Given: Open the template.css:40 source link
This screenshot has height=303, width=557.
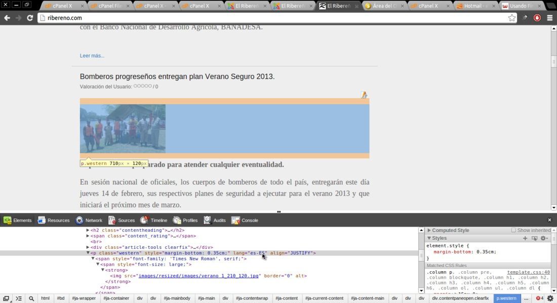Looking at the screenshot, I should click(x=528, y=272).
